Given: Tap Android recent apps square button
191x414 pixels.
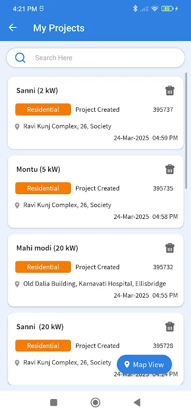Looking at the screenshot, I should pyautogui.click(x=54, y=403).
